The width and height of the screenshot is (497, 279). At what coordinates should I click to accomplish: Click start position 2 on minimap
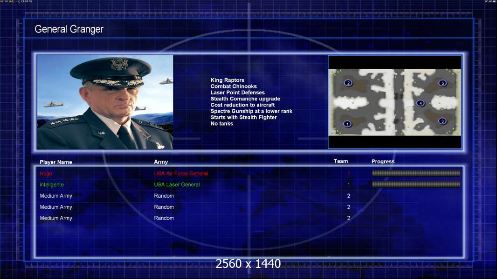point(348,83)
